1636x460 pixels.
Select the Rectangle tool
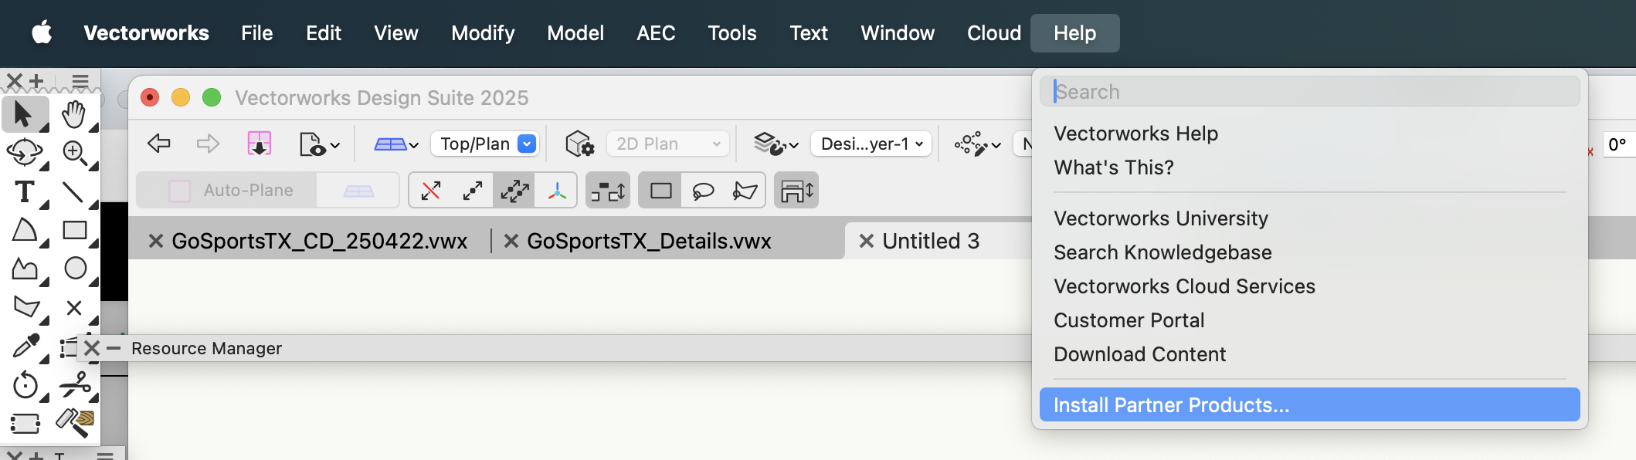(x=74, y=230)
